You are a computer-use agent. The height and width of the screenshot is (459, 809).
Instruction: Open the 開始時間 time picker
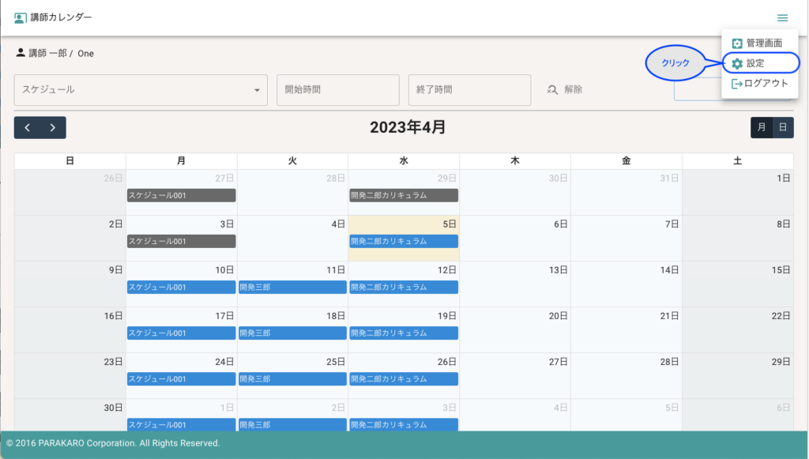[337, 90]
